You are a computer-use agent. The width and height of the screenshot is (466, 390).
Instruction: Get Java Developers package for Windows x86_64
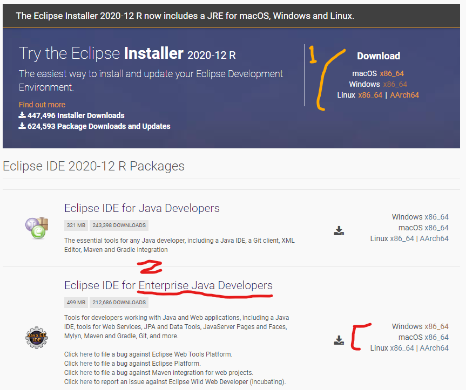436,217
